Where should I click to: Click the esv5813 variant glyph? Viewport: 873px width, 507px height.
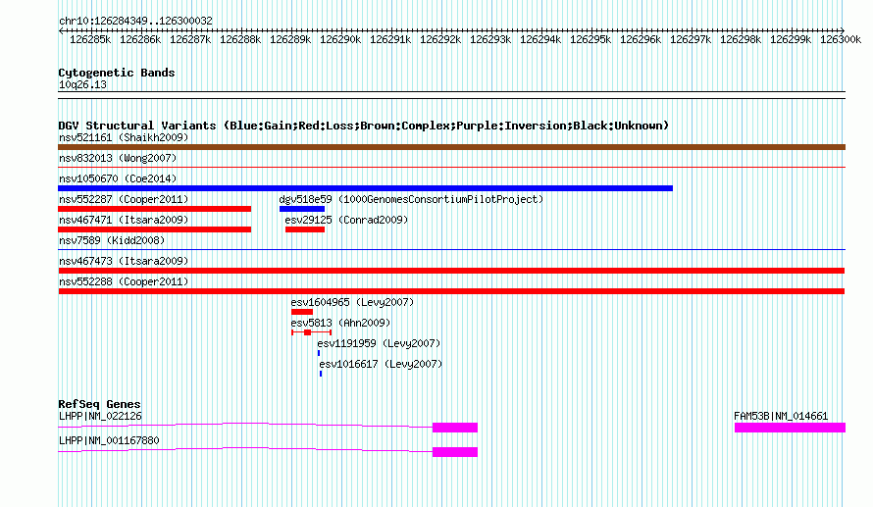311,332
